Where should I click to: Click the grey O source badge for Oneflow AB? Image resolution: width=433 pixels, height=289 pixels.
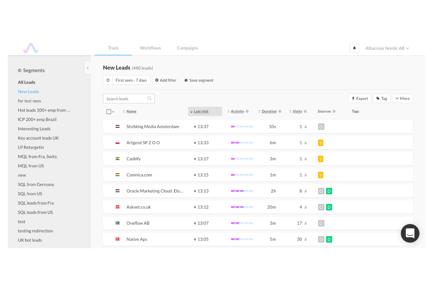tap(321, 223)
